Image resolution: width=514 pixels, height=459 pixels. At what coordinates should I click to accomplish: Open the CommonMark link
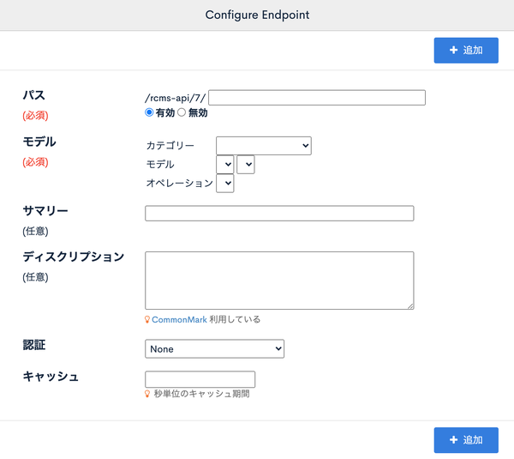click(179, 319)
